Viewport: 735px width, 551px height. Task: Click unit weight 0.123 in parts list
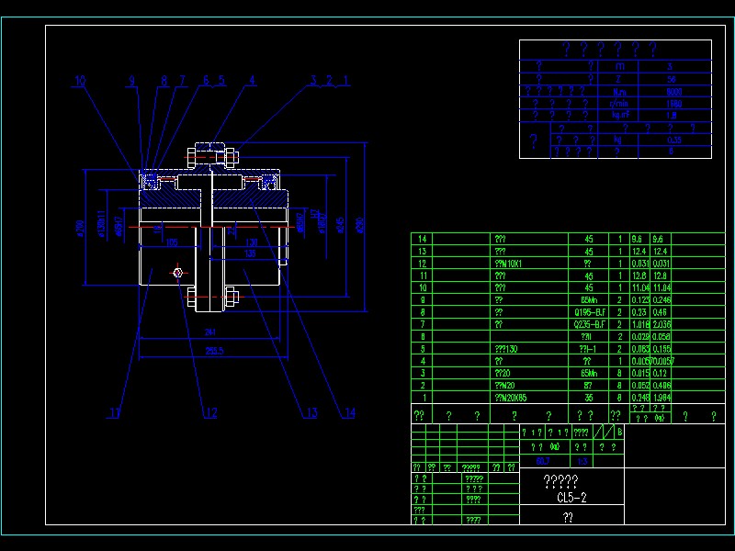[639, 300]
